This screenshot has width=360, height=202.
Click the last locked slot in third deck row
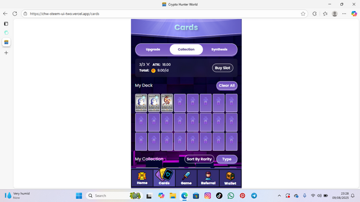pos(231,141)
